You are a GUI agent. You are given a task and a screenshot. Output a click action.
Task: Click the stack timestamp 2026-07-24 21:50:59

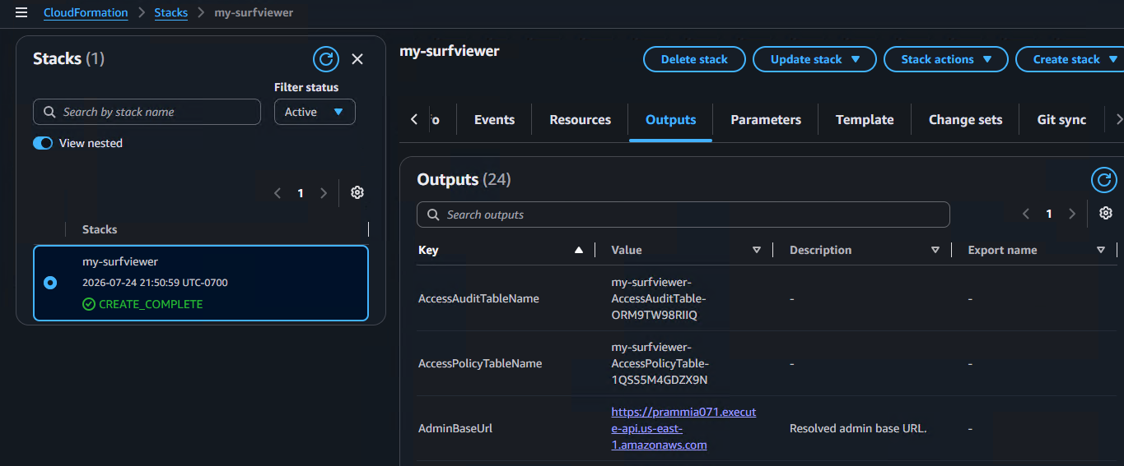(155, 283)
